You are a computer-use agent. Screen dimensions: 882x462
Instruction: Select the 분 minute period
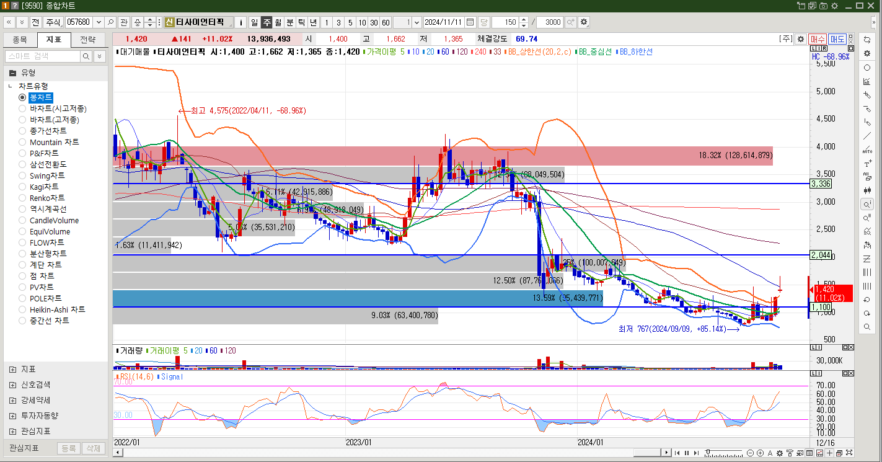pos(289,22)
